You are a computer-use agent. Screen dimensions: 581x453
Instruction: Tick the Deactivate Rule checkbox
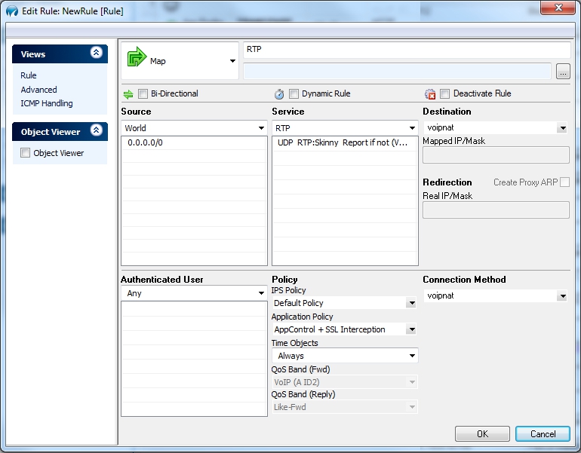click(x=444, y=94)
